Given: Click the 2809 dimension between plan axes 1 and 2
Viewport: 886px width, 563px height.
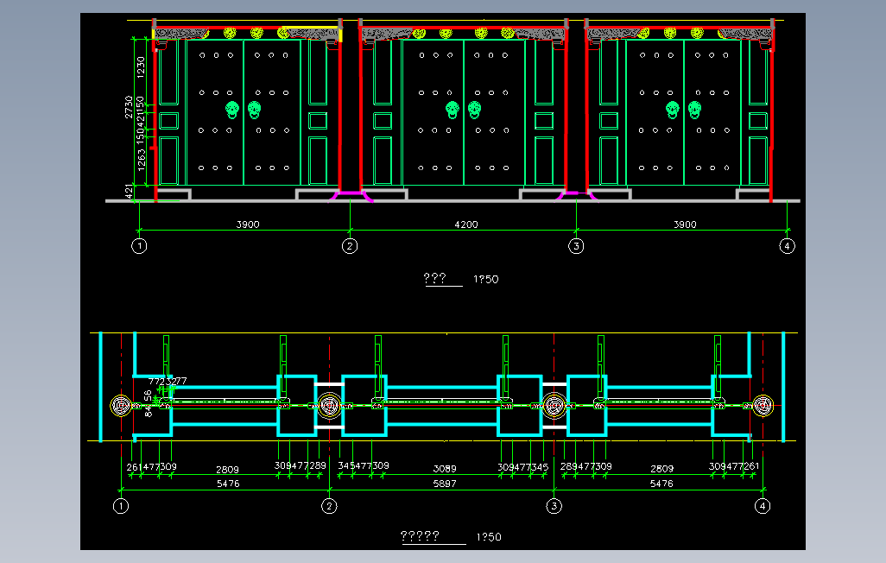Looking at the screenshot, I should tap(227, 470).
